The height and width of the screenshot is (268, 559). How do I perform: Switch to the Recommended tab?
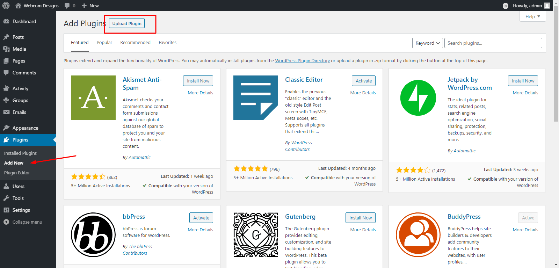point(135,43)
